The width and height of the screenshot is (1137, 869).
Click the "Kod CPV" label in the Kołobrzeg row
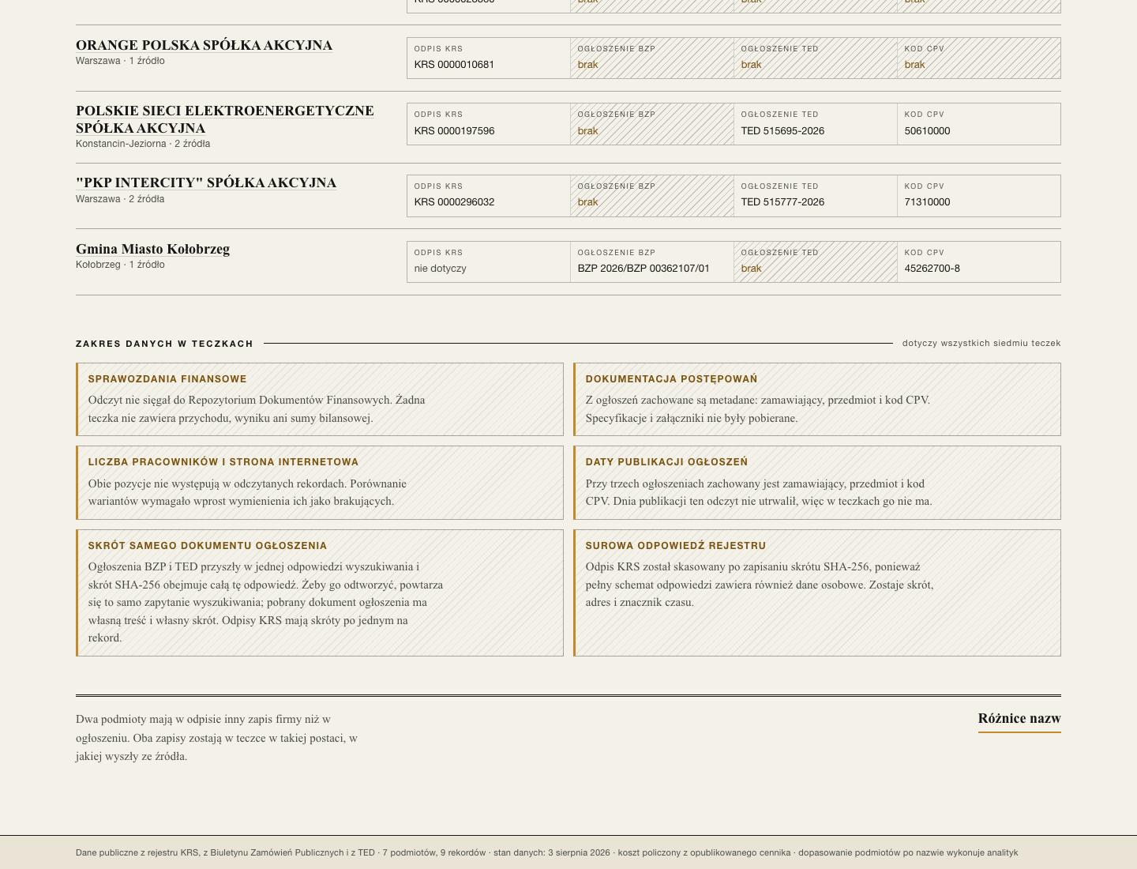click(925, 253)
